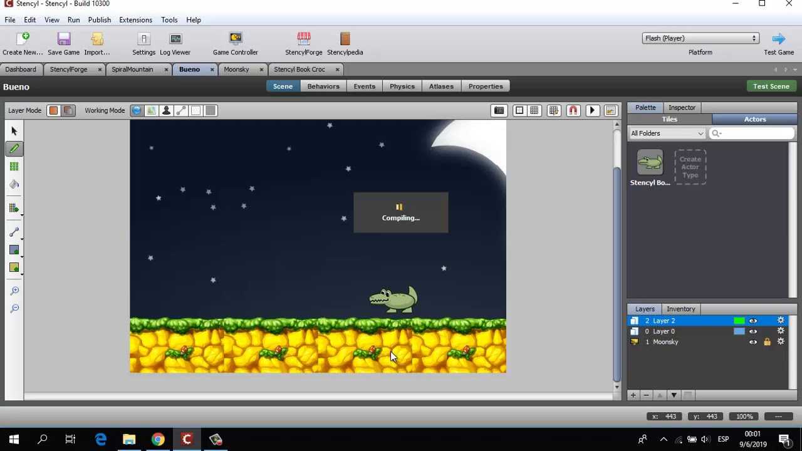Switch to the Behaviors tab
Viewport: 802px width, 451px height.
(x=323, y=86)
